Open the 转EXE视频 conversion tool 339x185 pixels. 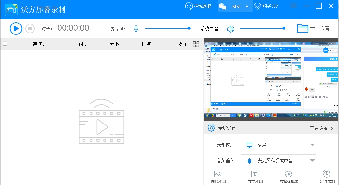coord(289,176)
